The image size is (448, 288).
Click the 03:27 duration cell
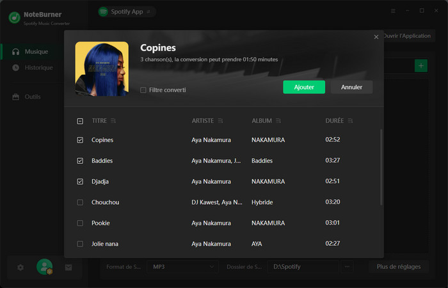(x=333, y=160)
